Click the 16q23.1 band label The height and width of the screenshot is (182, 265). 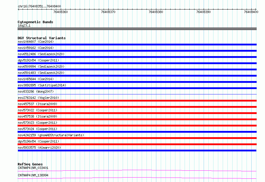point(24,26)
